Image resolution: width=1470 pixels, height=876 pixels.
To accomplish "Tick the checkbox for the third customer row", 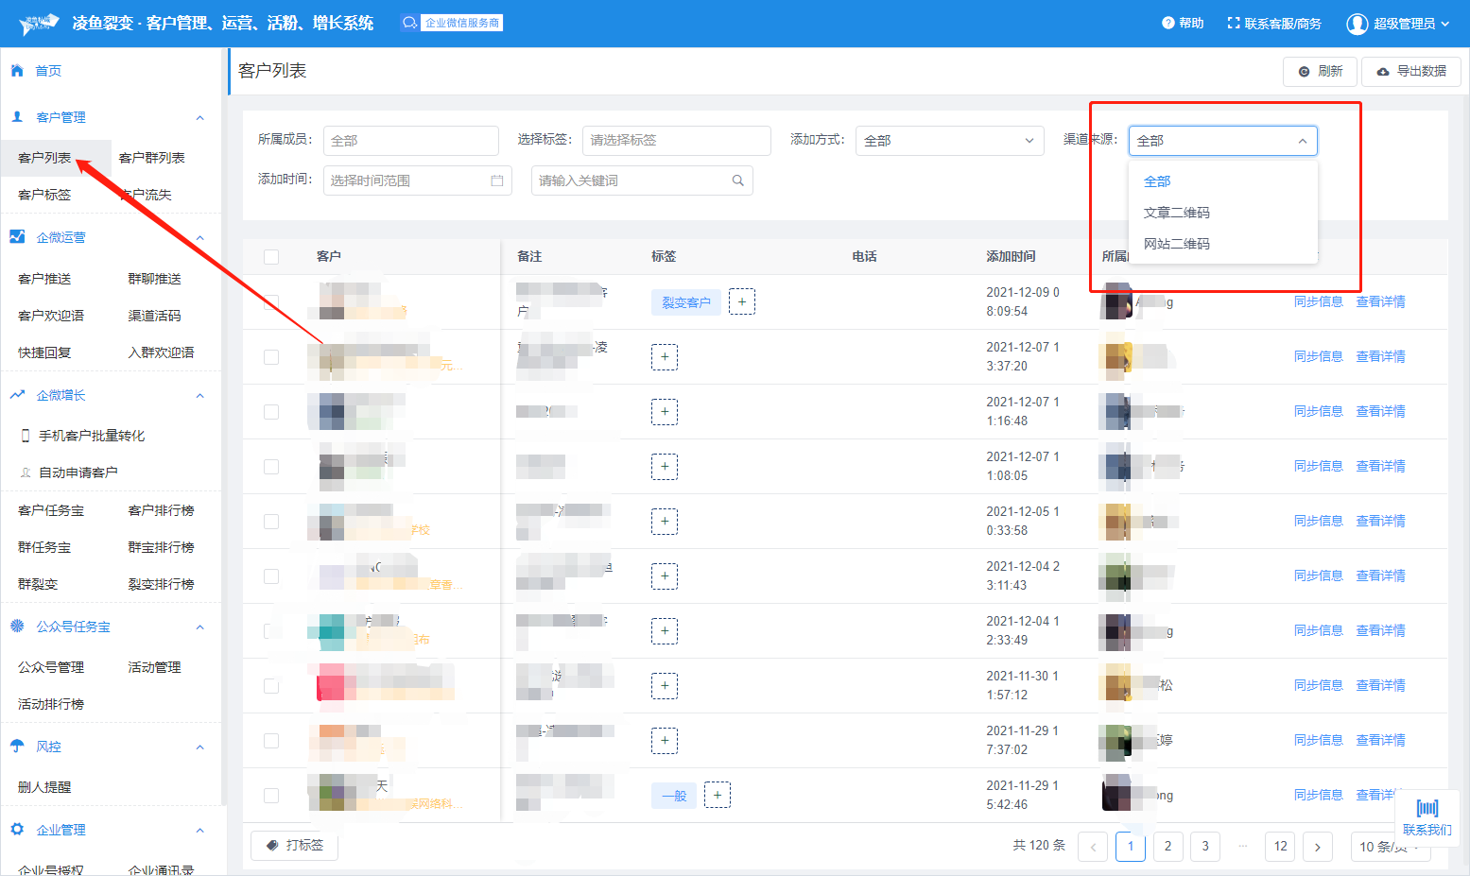I will coord(271,412).
